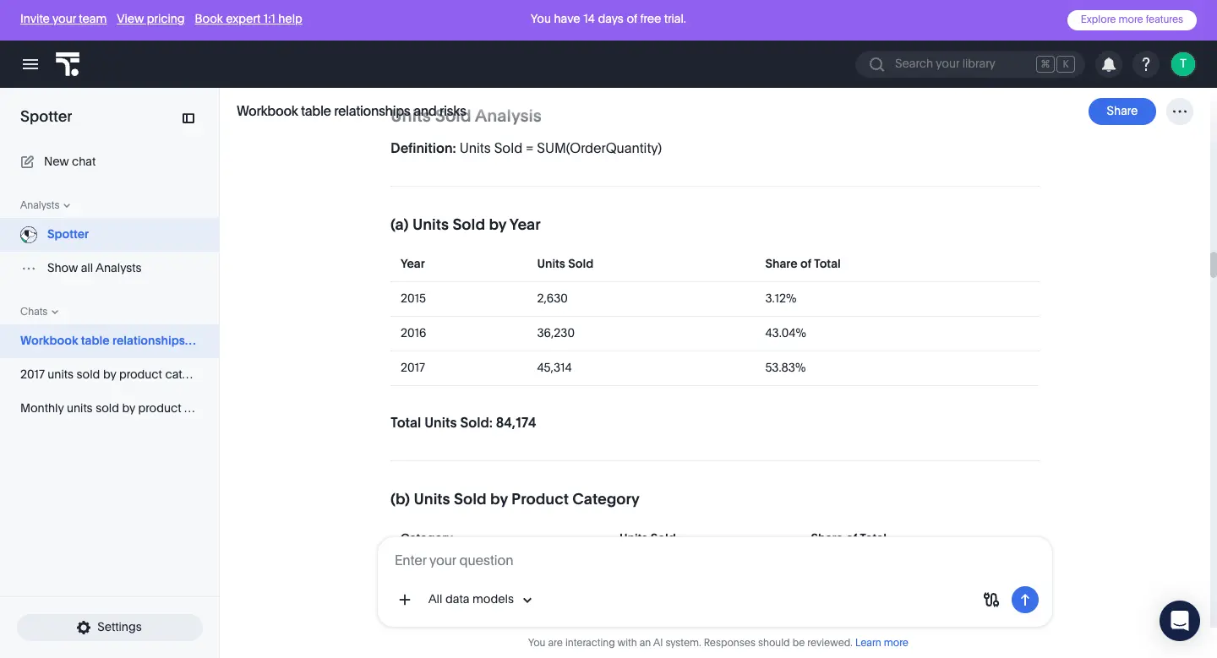Click the Share button
The image size is (1217, 658).
coord(1121,111)
